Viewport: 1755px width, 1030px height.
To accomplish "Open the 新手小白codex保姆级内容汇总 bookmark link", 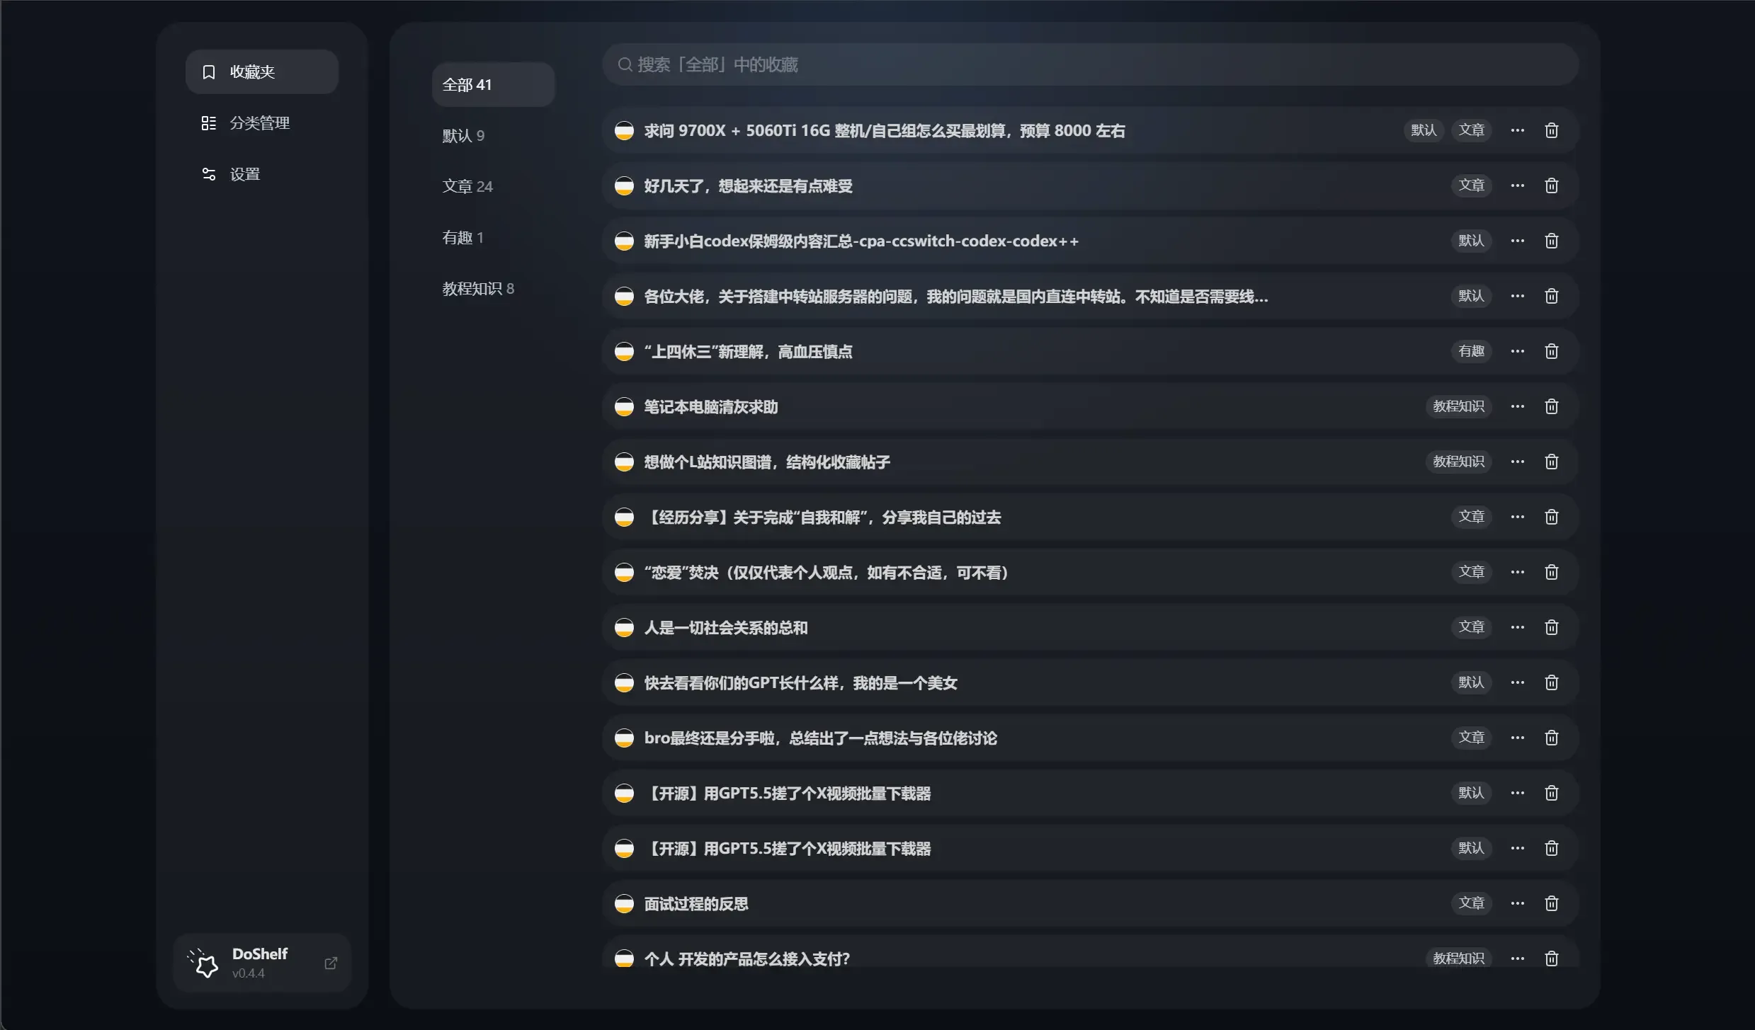I will pos(861,241).
